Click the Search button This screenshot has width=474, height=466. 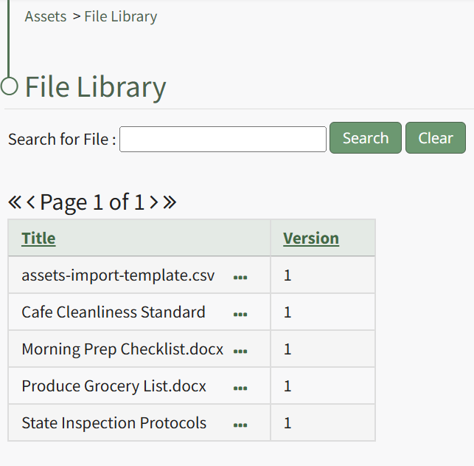coord(365,138)
